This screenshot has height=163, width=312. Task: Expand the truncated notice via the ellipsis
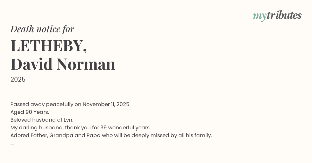pyautogui.click(x=12, y=144)
